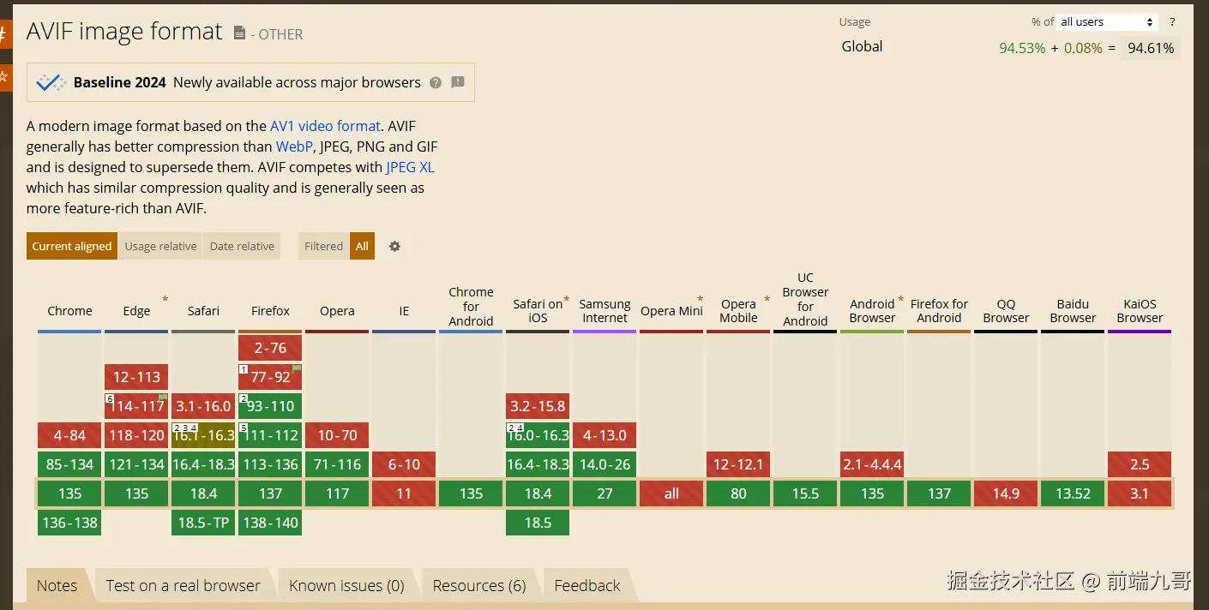The image size is (1209, 610).
Task: Follow the JPEG XL link
Action: (x=410, y=167)
